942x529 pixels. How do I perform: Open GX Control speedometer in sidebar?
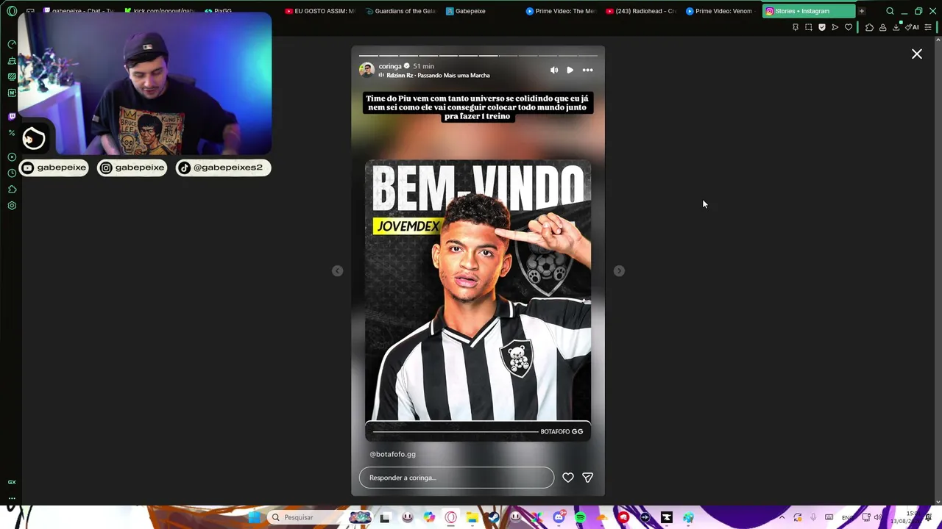(x=12, y=44)
